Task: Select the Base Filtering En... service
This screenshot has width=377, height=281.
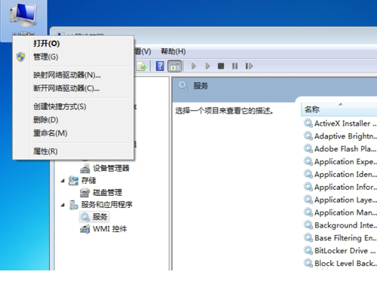Action: 345,238
